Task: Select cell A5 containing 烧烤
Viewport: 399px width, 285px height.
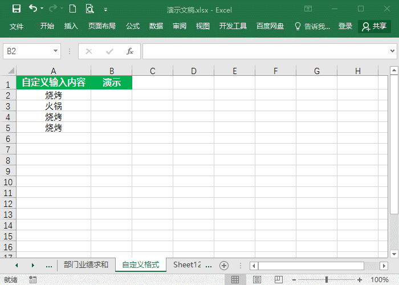Action: [54, 128]
